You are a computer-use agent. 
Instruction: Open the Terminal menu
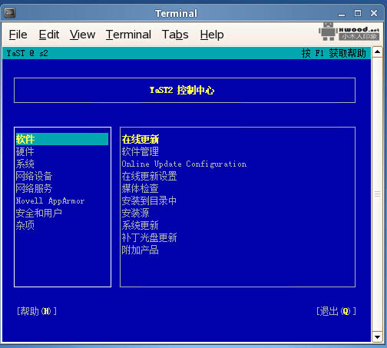pos(128,35)
